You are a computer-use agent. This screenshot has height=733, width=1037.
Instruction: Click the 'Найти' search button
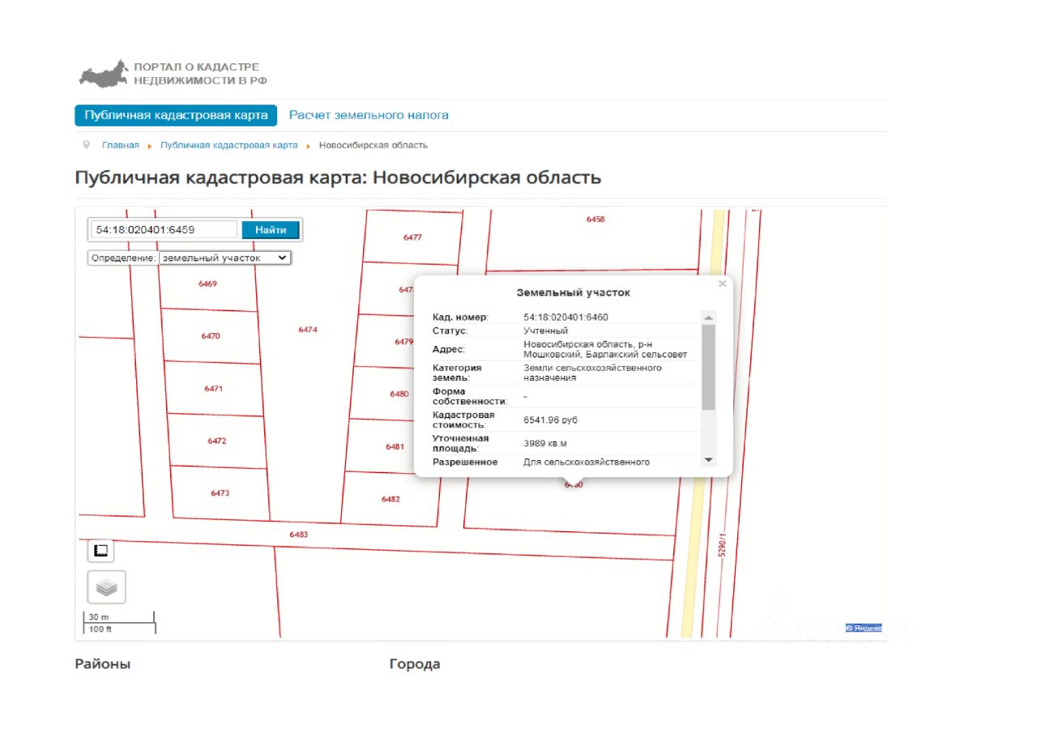pyautogui.click(x=271, y=230)
